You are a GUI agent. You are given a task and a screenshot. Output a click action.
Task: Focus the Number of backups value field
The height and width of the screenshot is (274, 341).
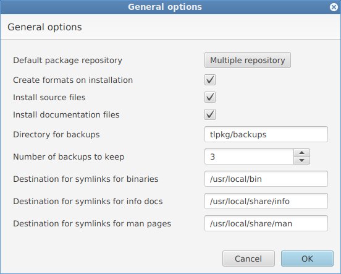point(249,156)
